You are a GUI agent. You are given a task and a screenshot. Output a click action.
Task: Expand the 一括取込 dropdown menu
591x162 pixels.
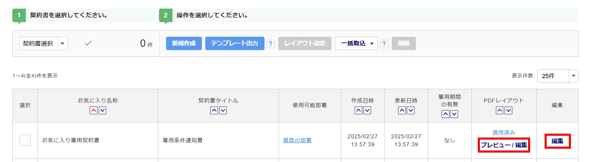(356, 43)
